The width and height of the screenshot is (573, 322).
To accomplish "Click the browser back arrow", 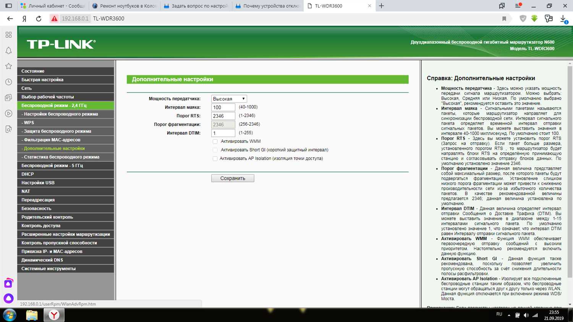I will [10, 18].
